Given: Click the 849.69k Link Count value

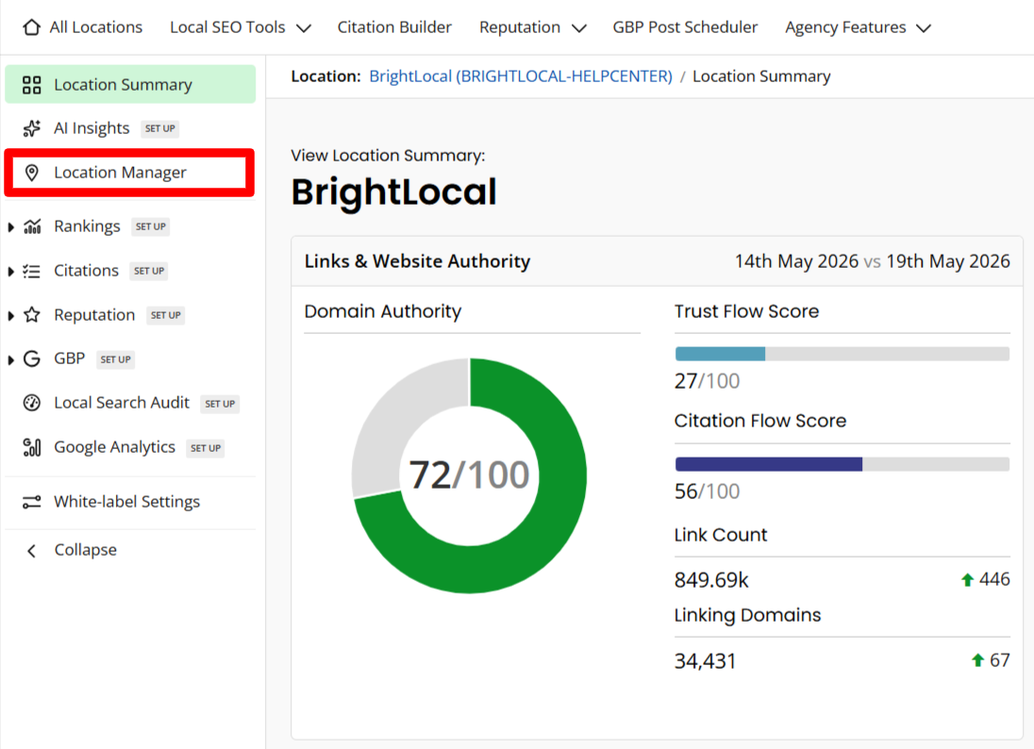Looking at the screenshot, I should (711, 580).
